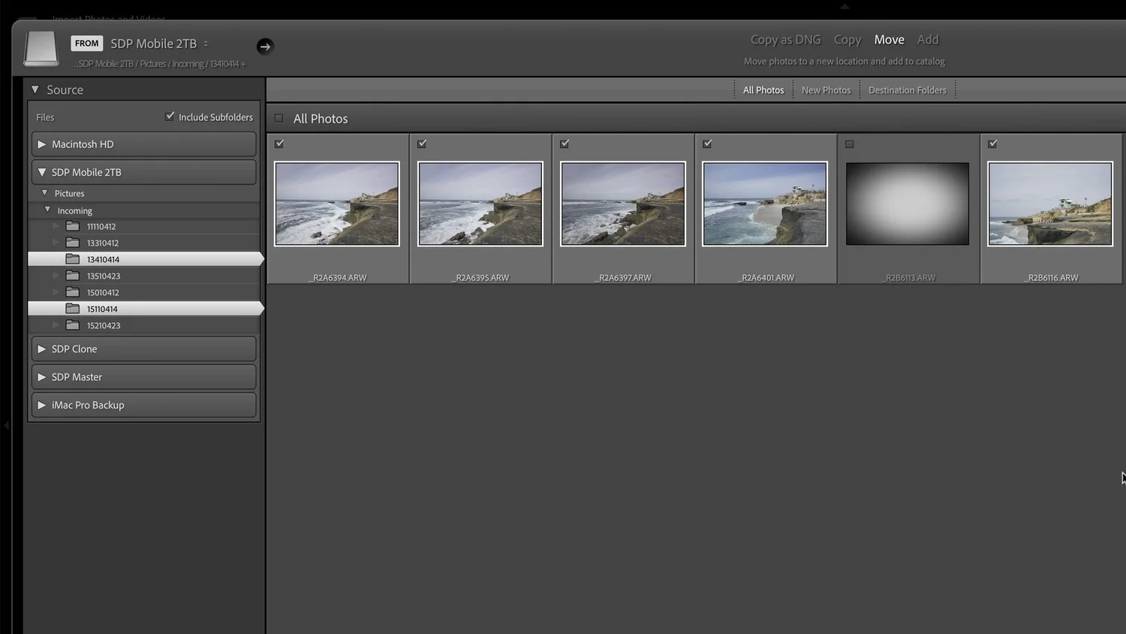Viewport: 1126px width, 634px height.
Task: Open the source chooser dropdown arrows
Action: point(204,44)
